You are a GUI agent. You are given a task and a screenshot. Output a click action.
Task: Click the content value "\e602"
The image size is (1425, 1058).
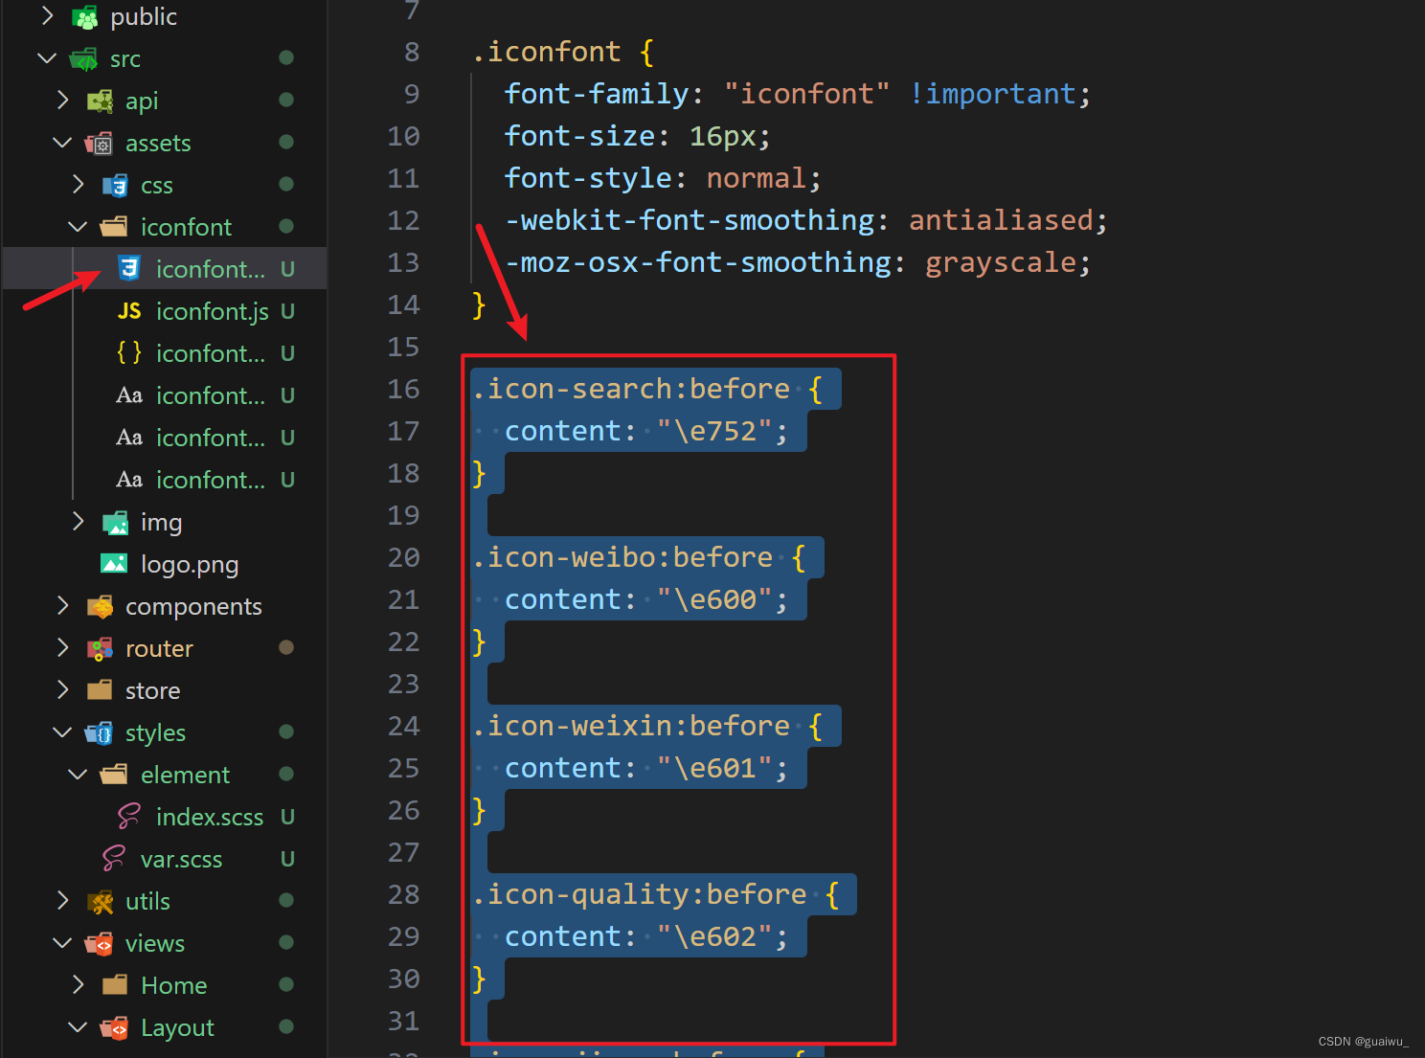point(715,936)
